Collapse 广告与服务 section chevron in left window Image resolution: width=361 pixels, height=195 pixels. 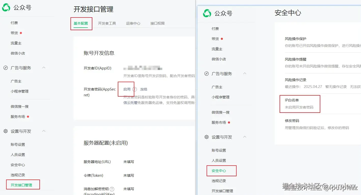[x=44, y=68]
